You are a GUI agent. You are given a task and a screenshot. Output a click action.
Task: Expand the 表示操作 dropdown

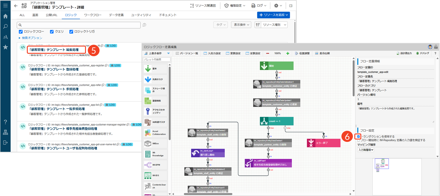coord(241,25)
